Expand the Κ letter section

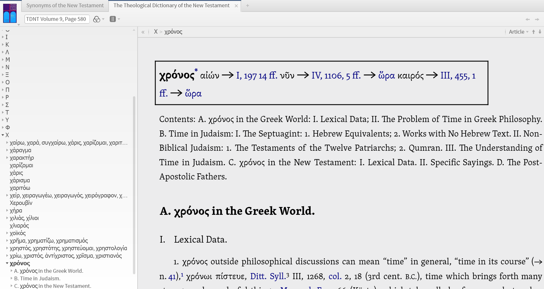click(x=3, y=45)
